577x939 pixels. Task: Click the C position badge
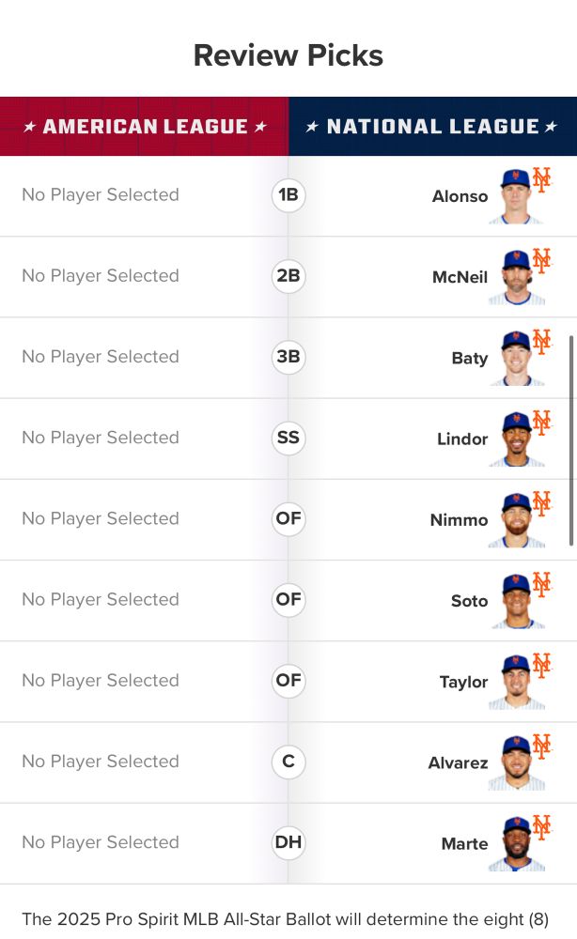tap(288, 762)
